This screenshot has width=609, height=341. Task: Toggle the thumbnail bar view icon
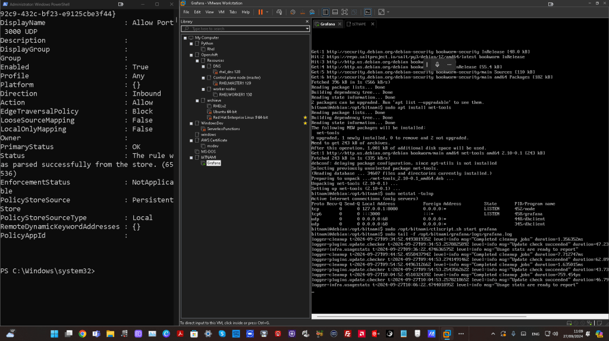335,12
